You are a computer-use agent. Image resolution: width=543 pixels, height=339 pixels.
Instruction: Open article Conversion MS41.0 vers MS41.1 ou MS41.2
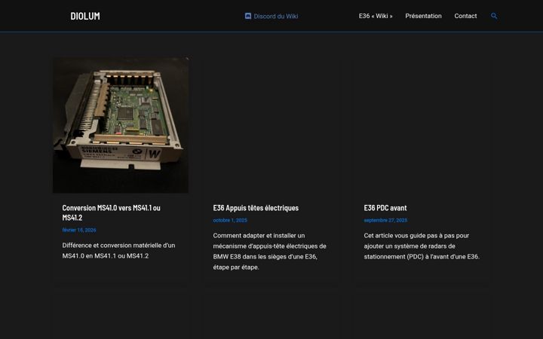click(x=111, y=212)
